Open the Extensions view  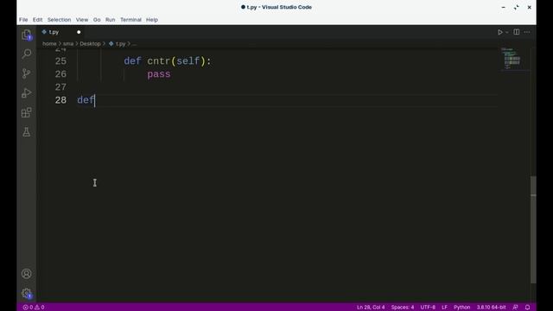[x=27, y=112]
